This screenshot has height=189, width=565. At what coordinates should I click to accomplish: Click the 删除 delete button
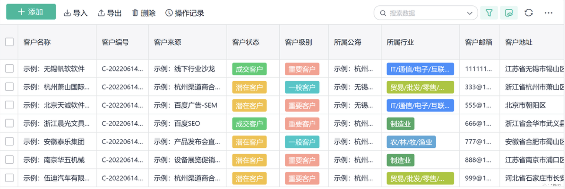[144, 13]
